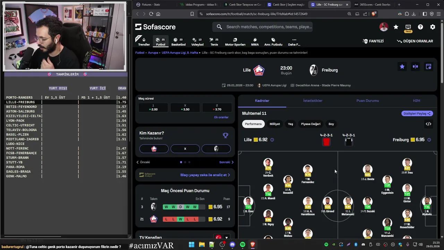Switch to iddaa Programı browser tab
The image size is (444, 250).
[198, 5]
